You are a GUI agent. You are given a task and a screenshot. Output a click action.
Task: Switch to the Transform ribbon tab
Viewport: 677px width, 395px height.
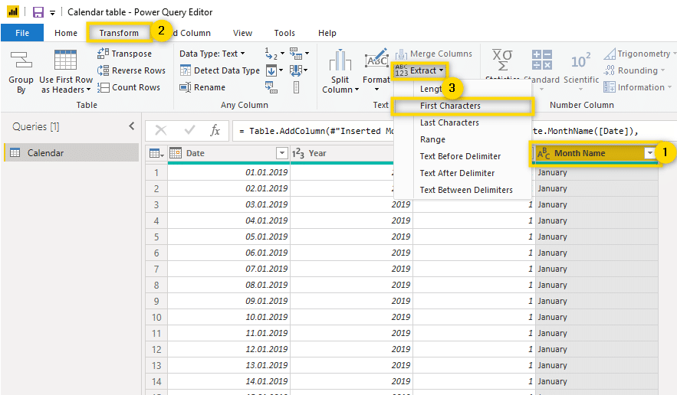pos(119,33)
